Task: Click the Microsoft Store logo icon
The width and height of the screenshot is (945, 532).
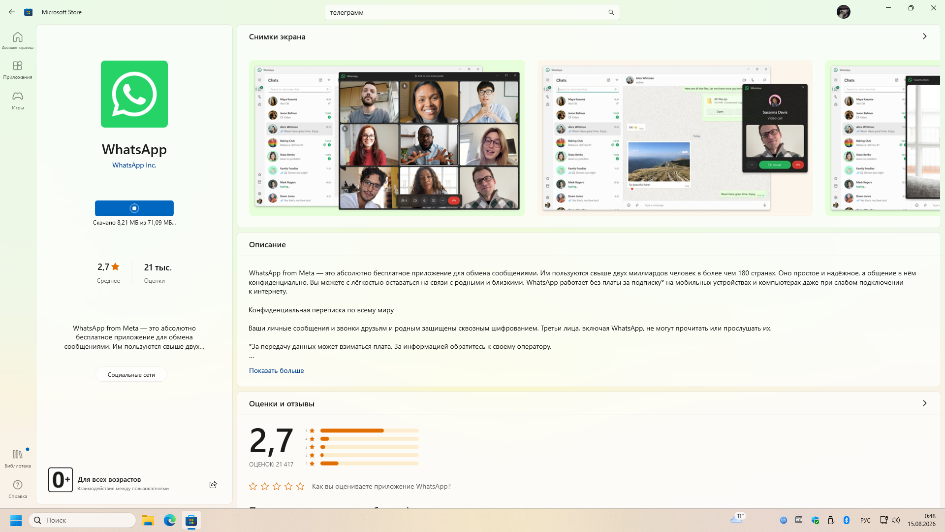Action: [29, 12]
